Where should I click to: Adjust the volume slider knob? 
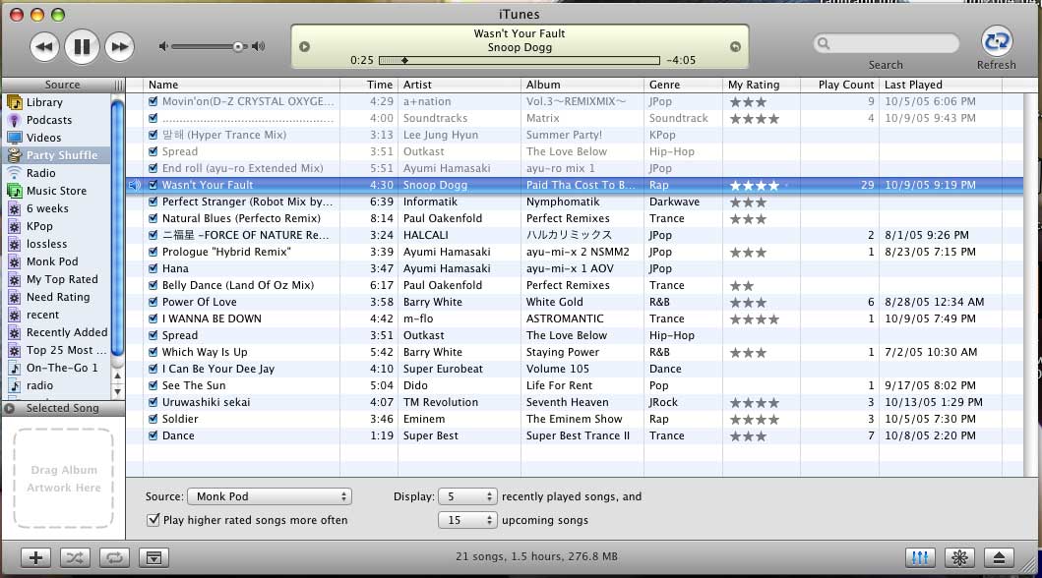coord(238,46)
